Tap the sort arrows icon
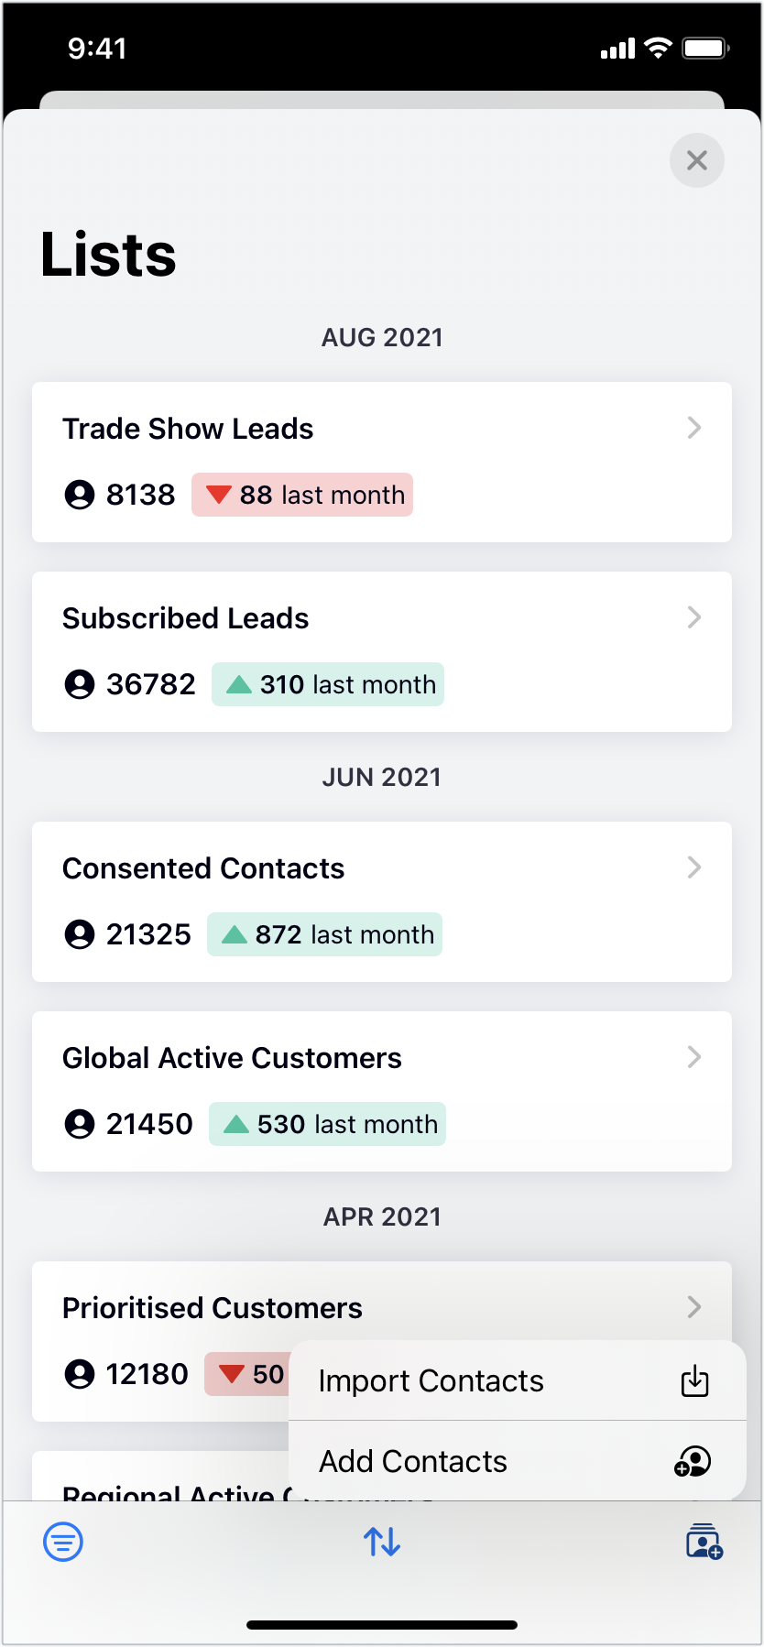 click(382, 1542)
